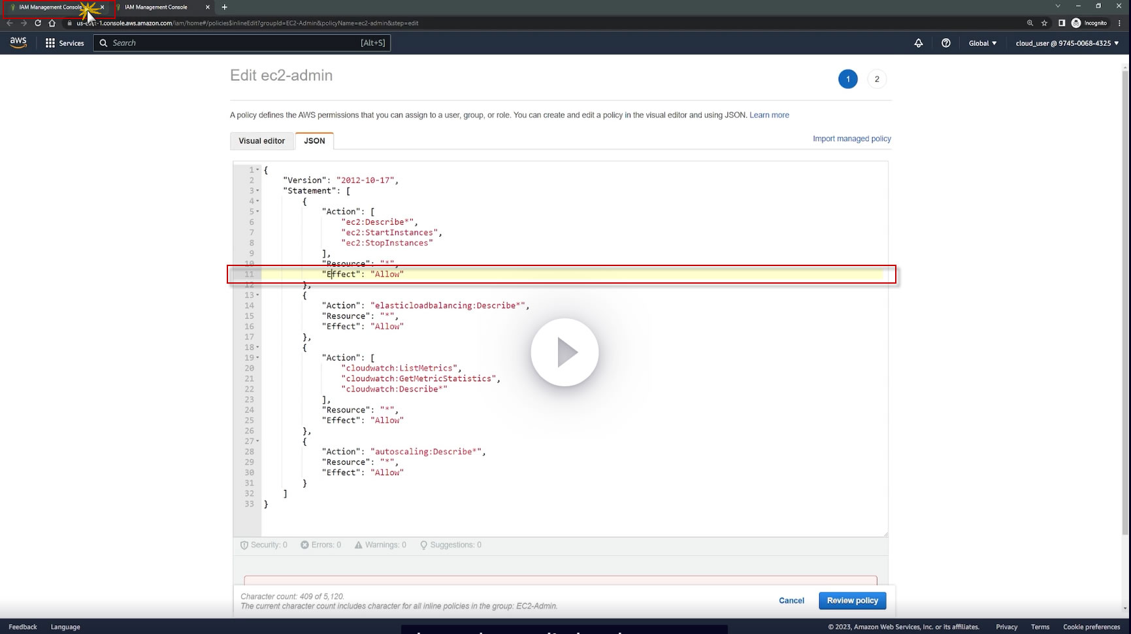Reload the page in the browser
This screenshot has width=1131, height=634.
click(x=38, y=23)
